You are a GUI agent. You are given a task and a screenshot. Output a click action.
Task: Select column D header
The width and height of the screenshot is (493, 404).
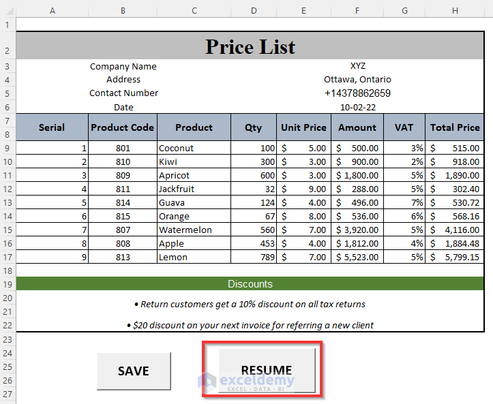click(254, 11)
